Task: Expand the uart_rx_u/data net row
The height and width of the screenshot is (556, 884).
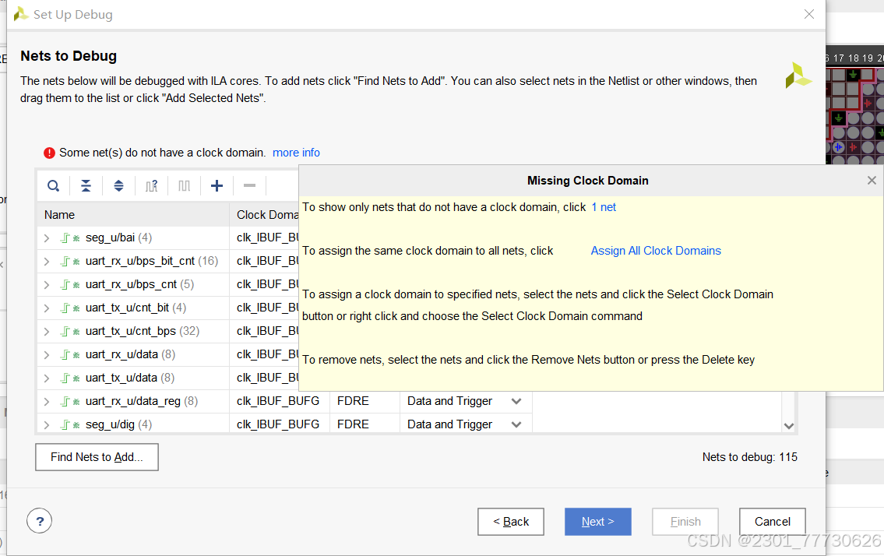Action: coord(47,354)
